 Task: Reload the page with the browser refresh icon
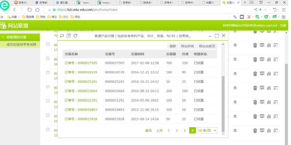tap(29, 9)
